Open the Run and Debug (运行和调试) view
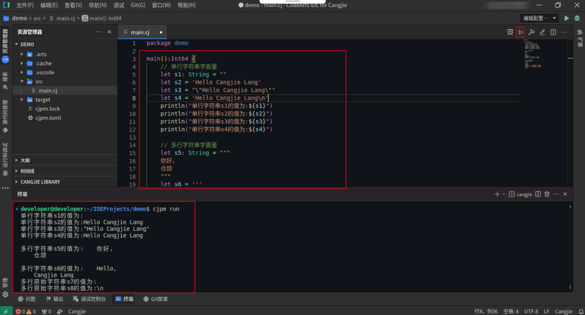Viewport: 585px width, 315px height. [5, 159]
